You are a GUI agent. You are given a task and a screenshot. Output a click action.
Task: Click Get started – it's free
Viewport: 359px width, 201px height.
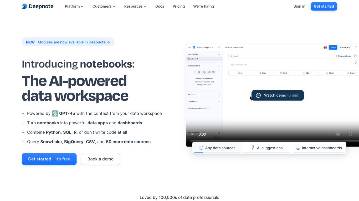tap(49, 159)
